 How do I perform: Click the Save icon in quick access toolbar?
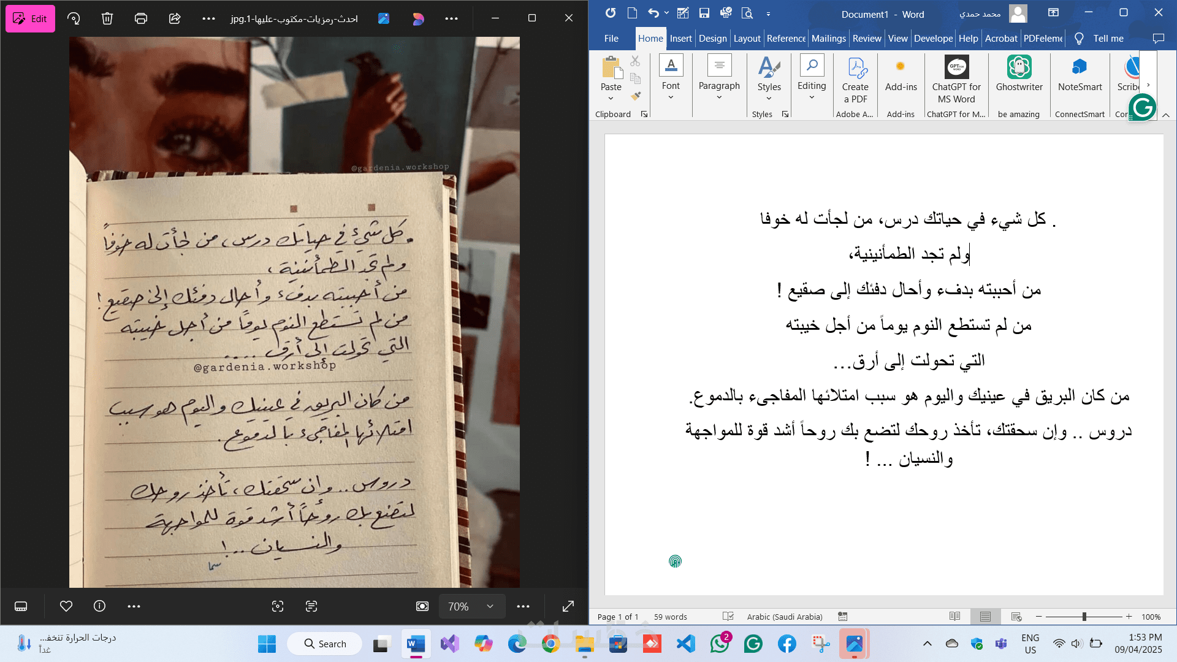tap(704, 13)
